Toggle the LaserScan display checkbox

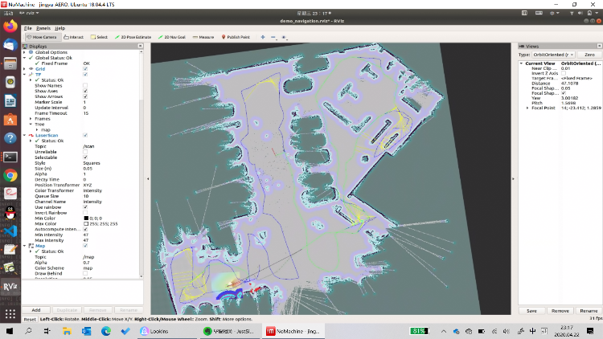85,136
